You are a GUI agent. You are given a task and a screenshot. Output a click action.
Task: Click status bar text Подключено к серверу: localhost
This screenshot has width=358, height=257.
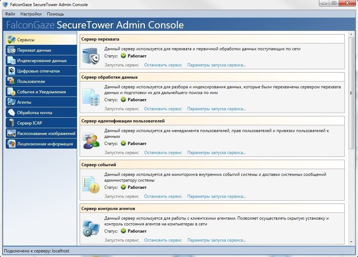point(37,251)
